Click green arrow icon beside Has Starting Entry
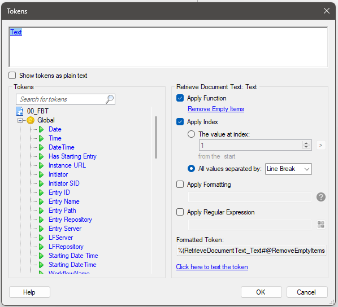 point(41,156)
